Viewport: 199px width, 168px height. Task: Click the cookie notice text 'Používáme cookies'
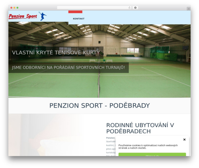(148, 147)
